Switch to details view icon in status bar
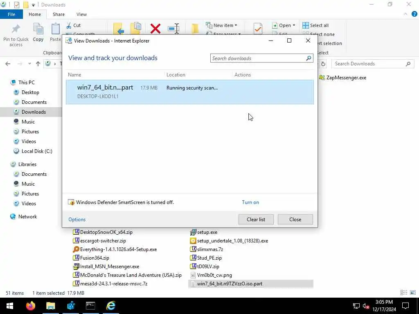 click(x=404, y=293)
